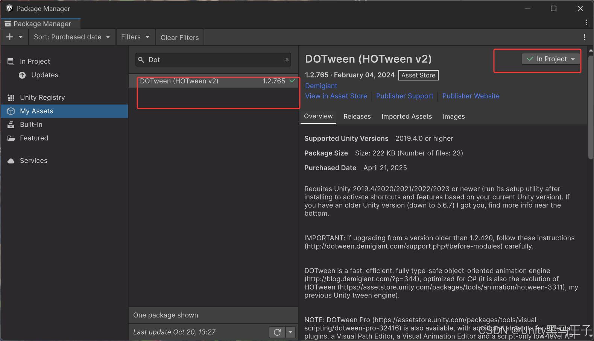The height and width of the screenshot is (341, 594).
Task: Click 'One package shown' status text
Action: point(166,315)
